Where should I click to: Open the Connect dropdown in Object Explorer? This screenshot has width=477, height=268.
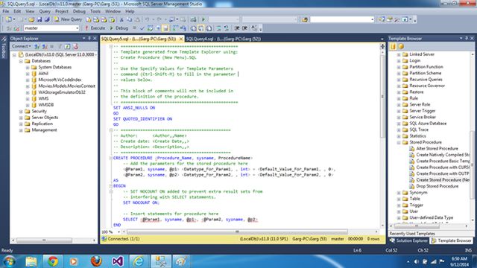click(21, 46)
